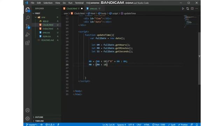The width and height of the screenshot is (224, 126).
Task: Open Run and Debug view
Action: pyautogui.click(x=28, y=35)
